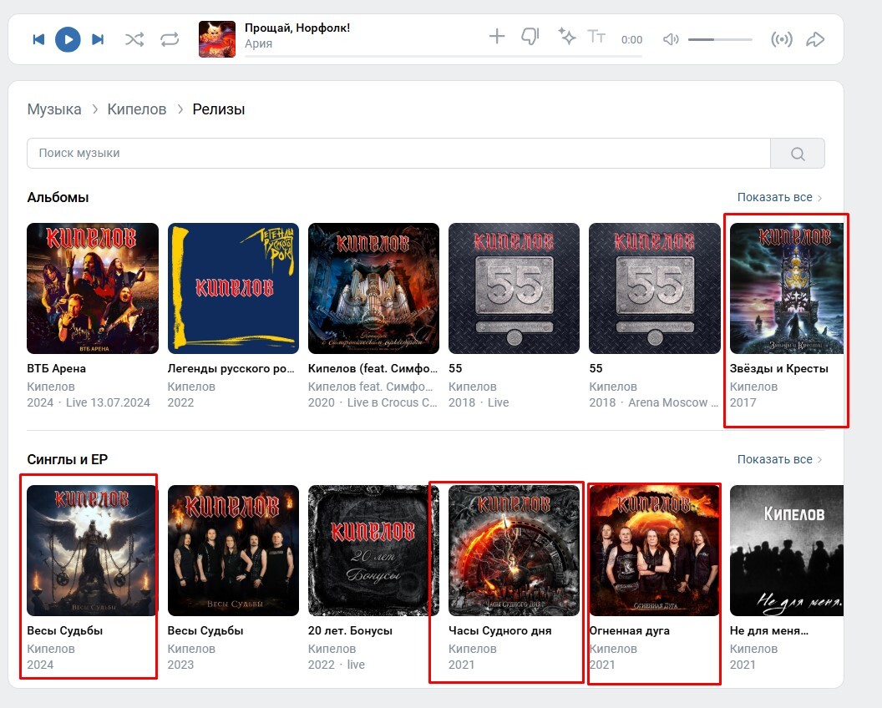Image resolution: width=882 pixels, height=708 pixels.
Task: Click the search magnifier button
Action: 798,153
